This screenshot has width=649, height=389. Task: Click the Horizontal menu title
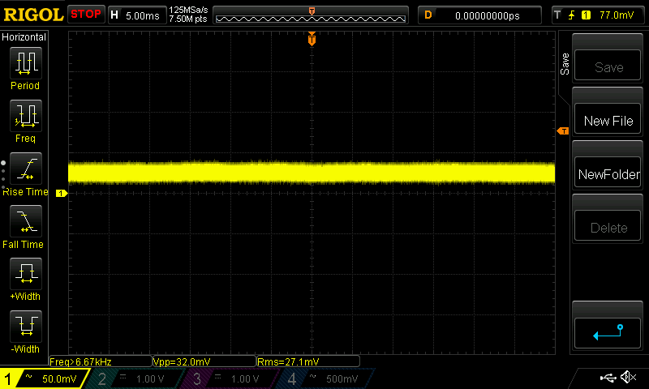coord(24,36)
